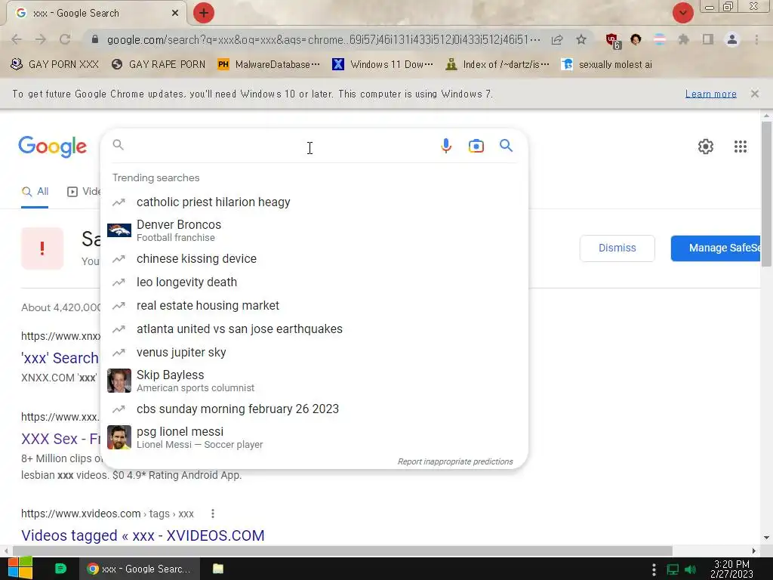The image size is (773, 580).
Task: Select cbs sunday morning february 26 2023
Action: click(314, 409)
